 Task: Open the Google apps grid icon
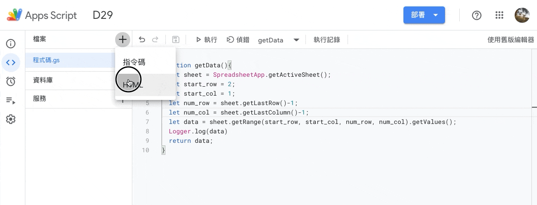[x=499, y=15]
